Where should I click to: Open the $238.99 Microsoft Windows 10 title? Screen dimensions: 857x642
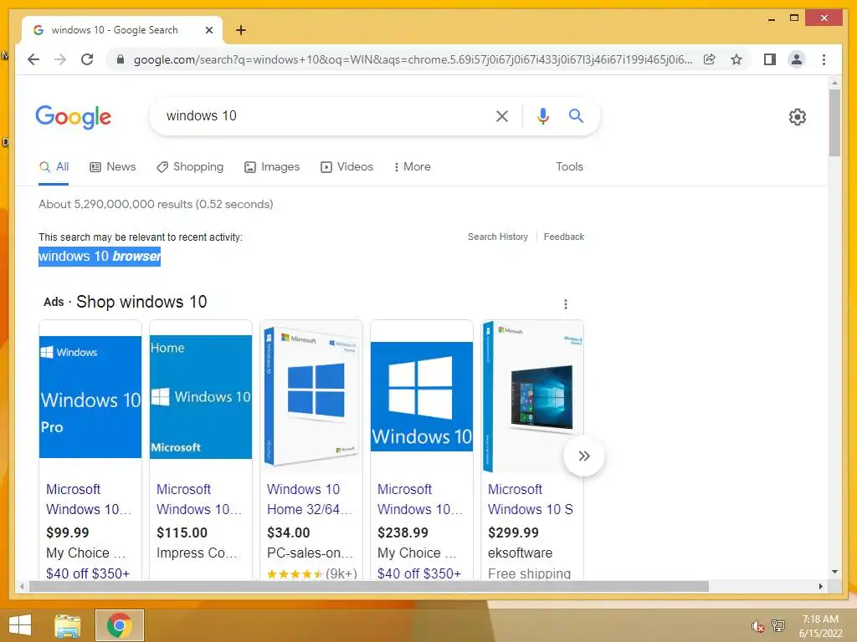420,499
